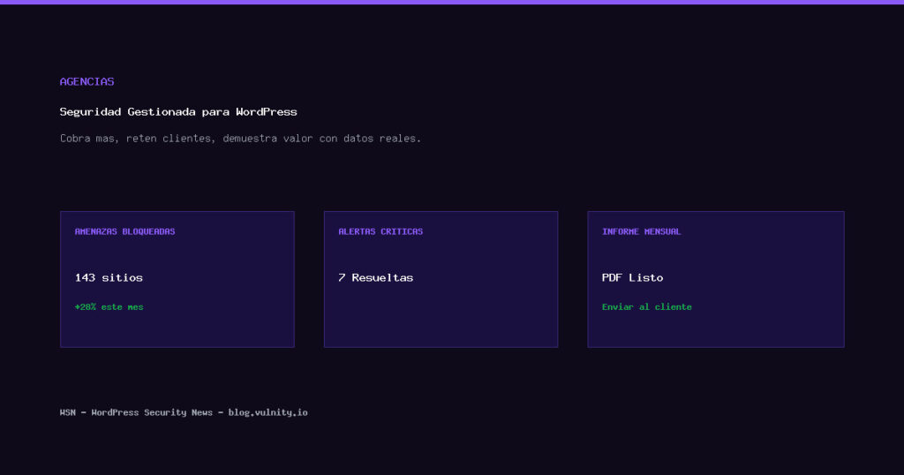
Task: Click the AGENCIAS section label
Action: click(x=87, y=81)
